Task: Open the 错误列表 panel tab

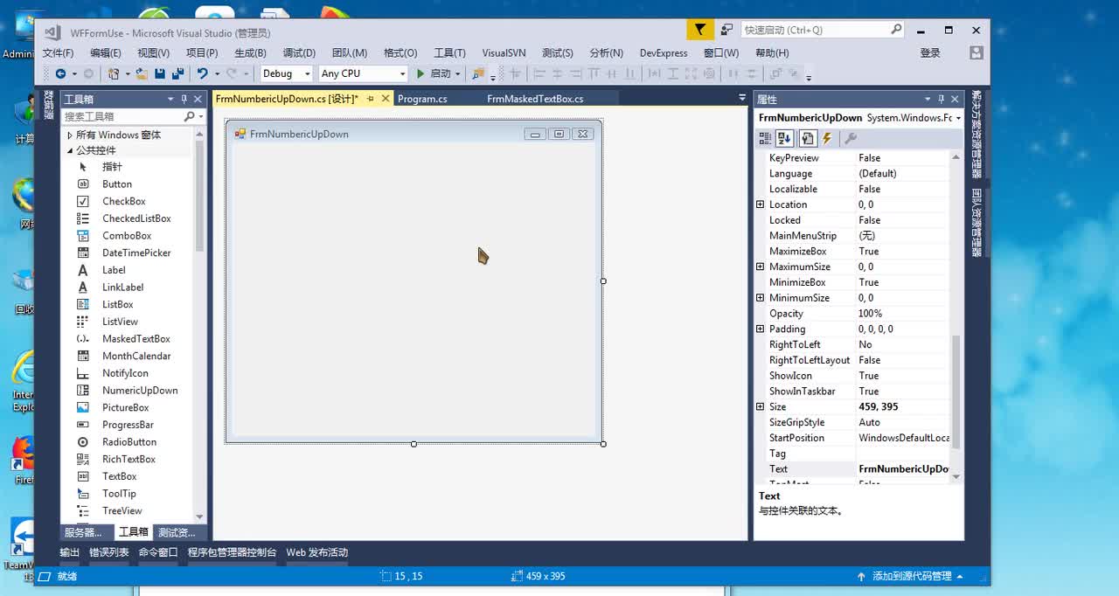Action: (x=108, y=552)
